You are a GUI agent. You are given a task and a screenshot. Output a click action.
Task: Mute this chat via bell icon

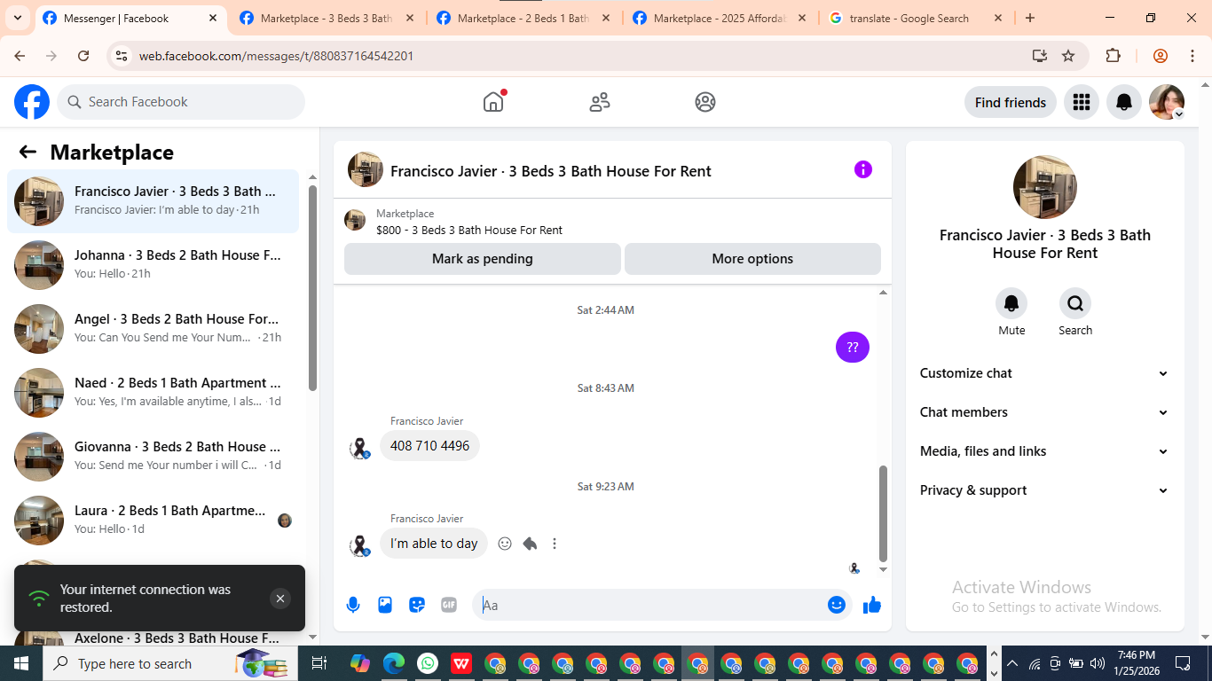tap(1011, 304)
